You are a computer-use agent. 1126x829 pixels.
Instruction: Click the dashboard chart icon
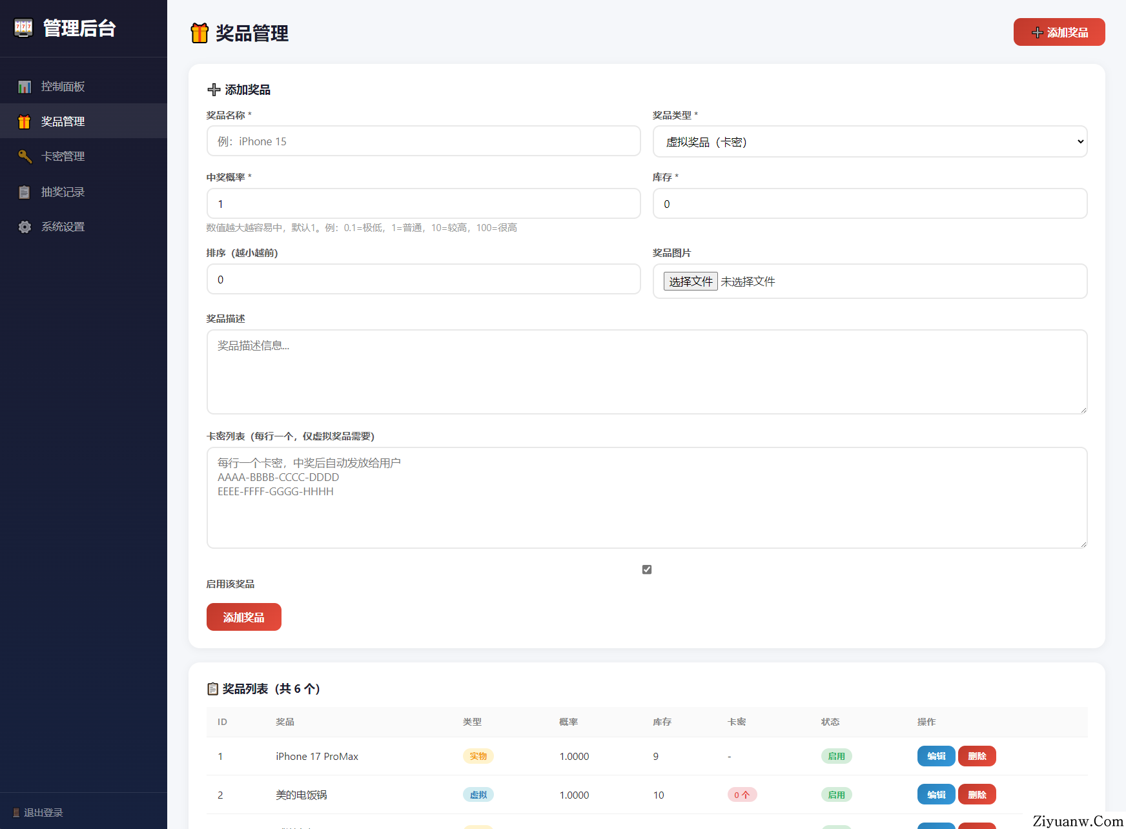click(25, 87)
